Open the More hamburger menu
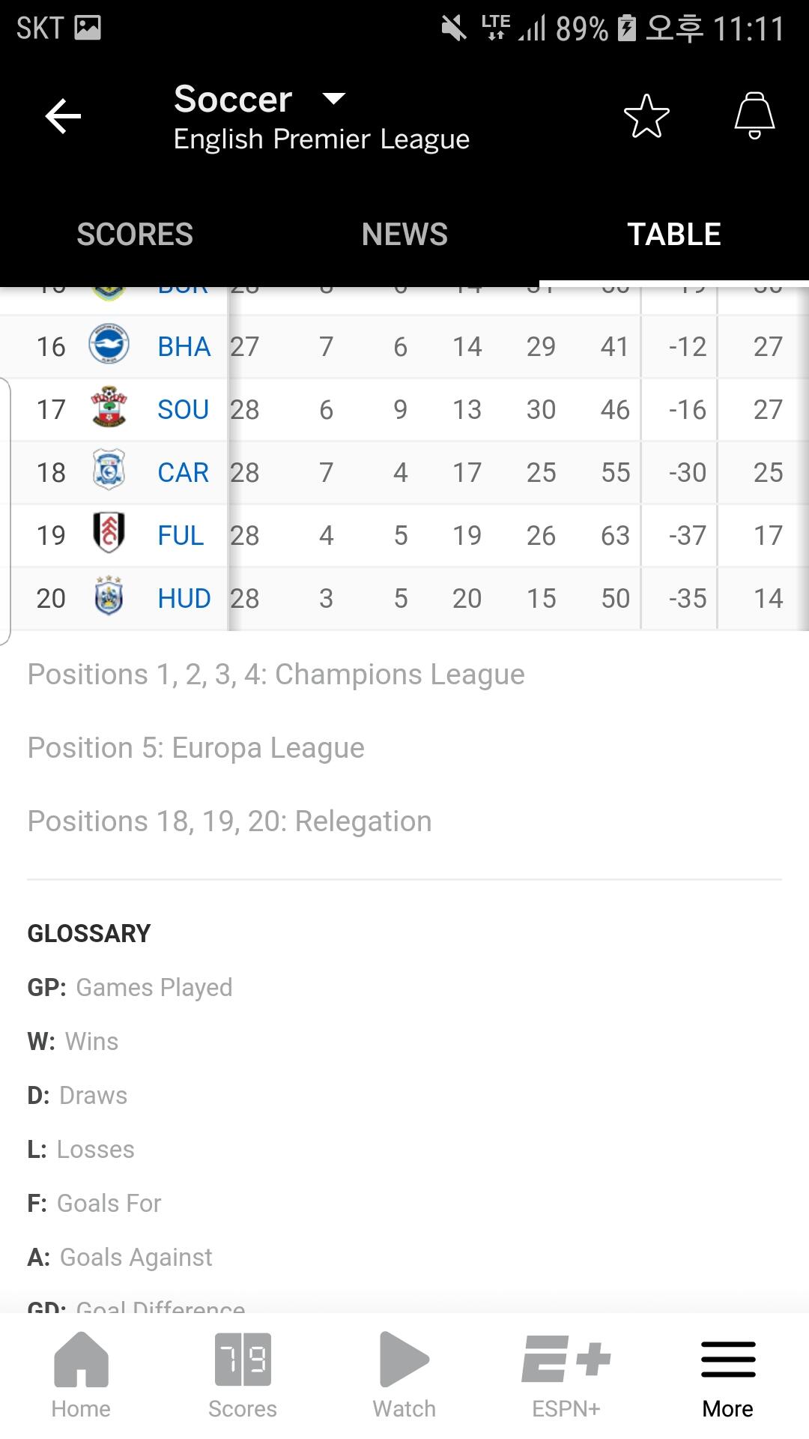 pos(728,1375)
